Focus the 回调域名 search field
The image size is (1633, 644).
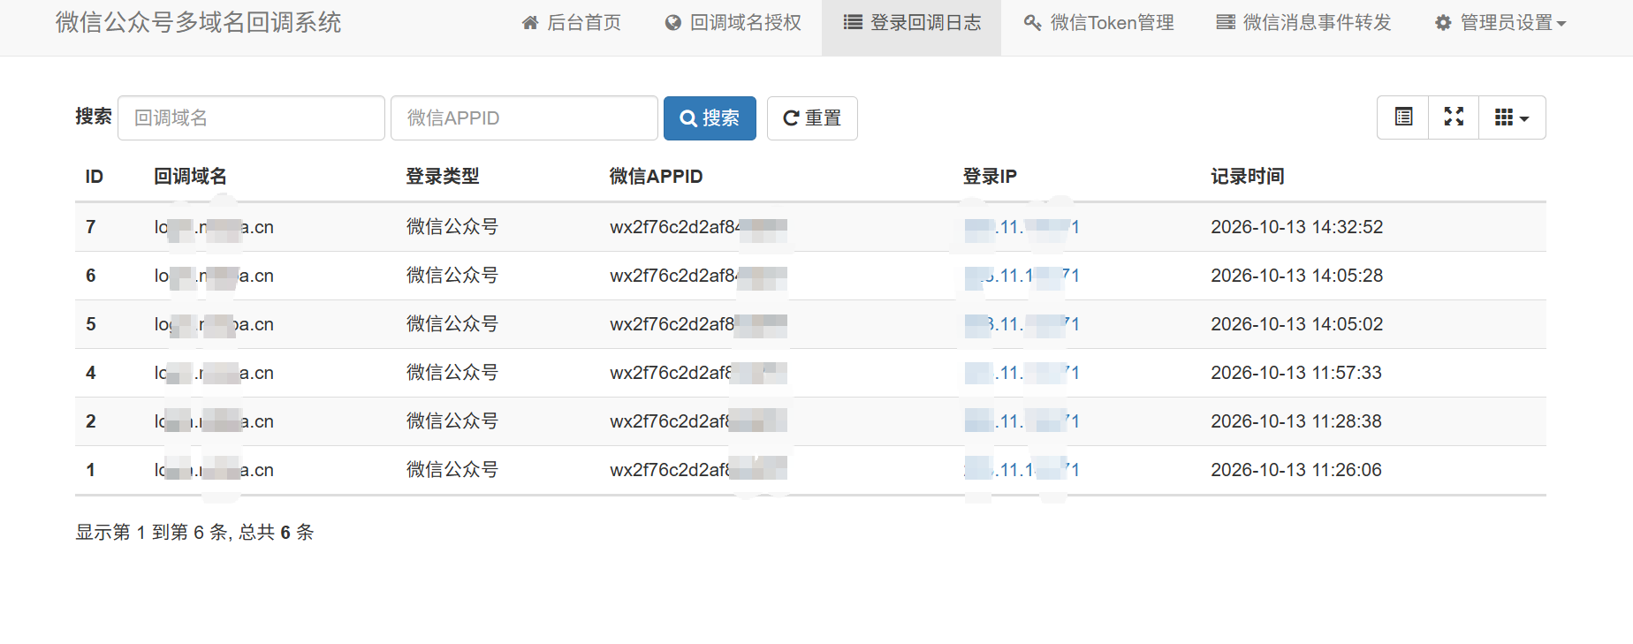point(251,117)
